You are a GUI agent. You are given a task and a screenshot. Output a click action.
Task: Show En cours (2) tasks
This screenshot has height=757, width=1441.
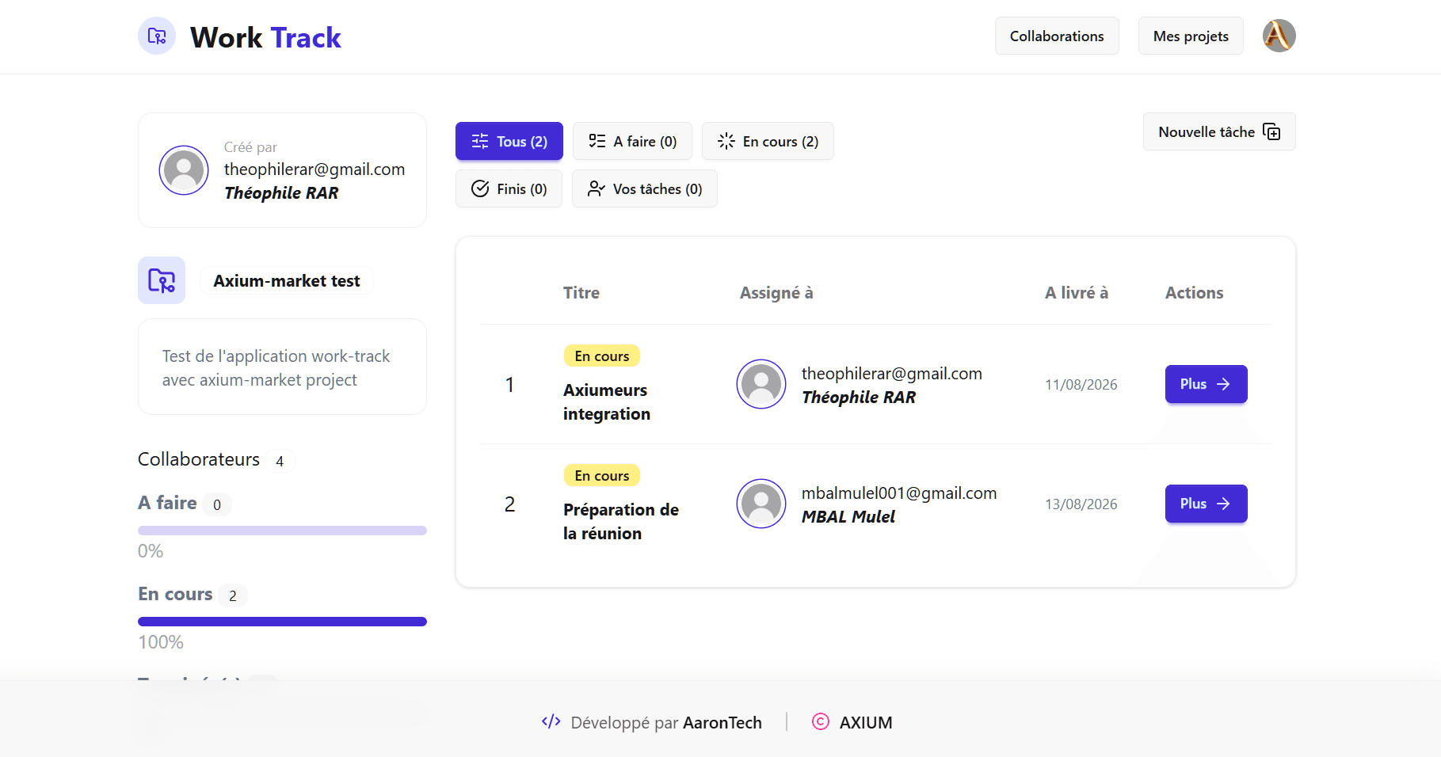768,141
